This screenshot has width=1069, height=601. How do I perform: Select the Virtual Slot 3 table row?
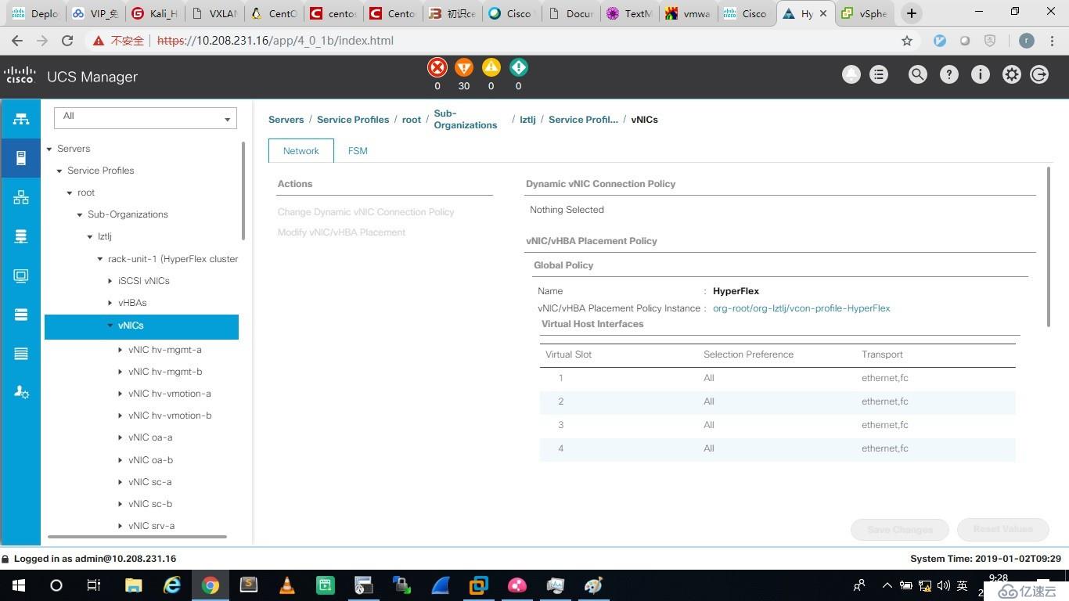coord(777,425)
